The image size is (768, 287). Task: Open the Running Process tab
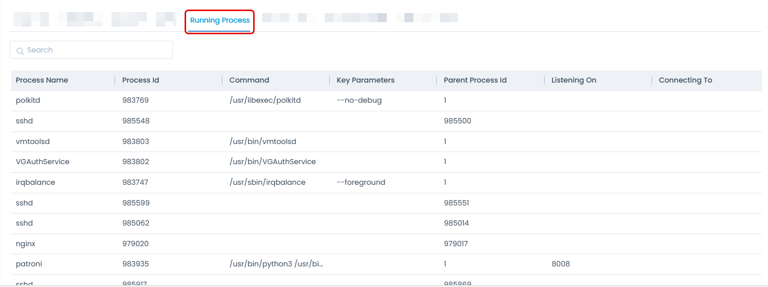220,21
